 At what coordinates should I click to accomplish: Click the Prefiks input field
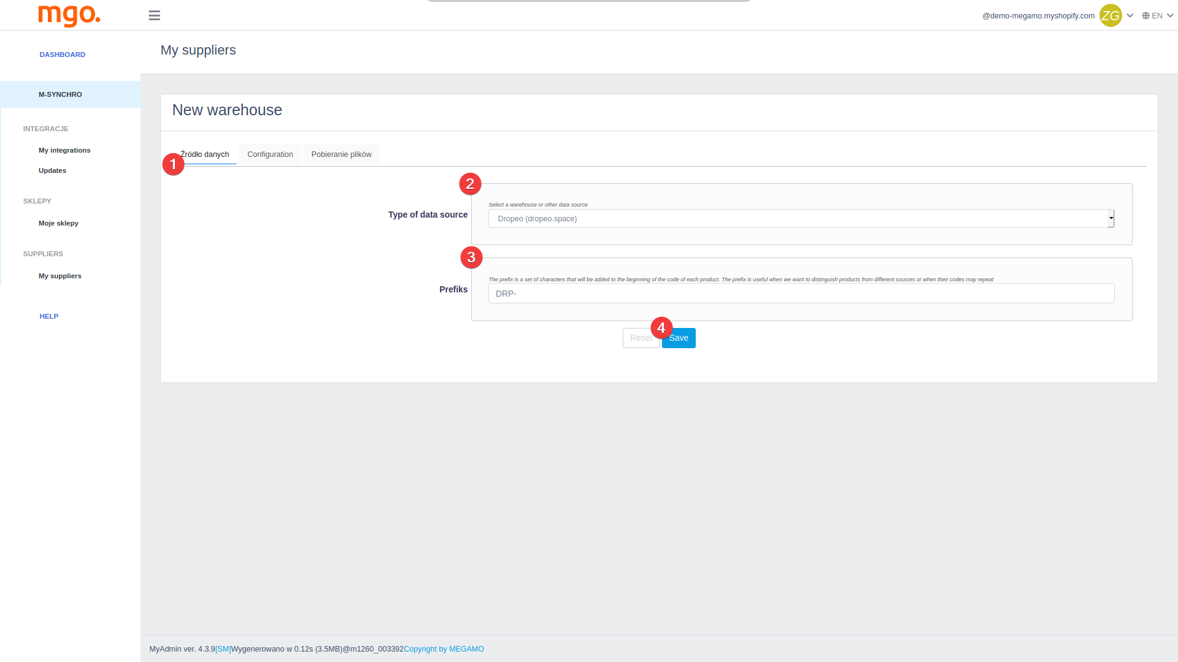(x=801, y=294)
